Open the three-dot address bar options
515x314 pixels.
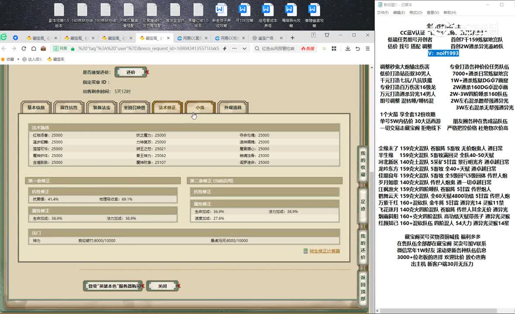coord(234,48)
